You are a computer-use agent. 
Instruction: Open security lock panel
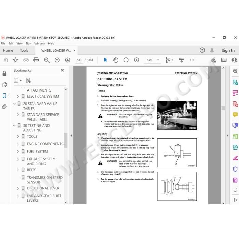click(4, 73)
